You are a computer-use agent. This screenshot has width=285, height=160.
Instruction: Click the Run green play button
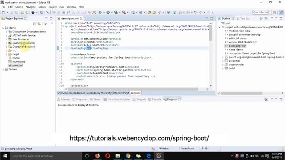(108, 12)
